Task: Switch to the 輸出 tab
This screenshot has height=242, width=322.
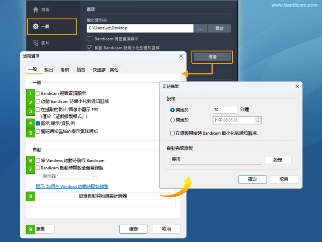Action: 49,70
